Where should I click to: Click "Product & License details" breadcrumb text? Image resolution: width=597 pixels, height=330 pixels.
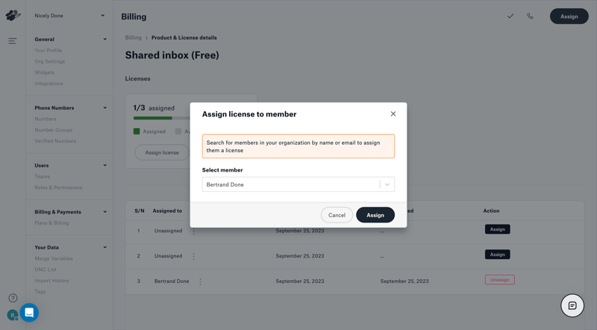(184, 38)
